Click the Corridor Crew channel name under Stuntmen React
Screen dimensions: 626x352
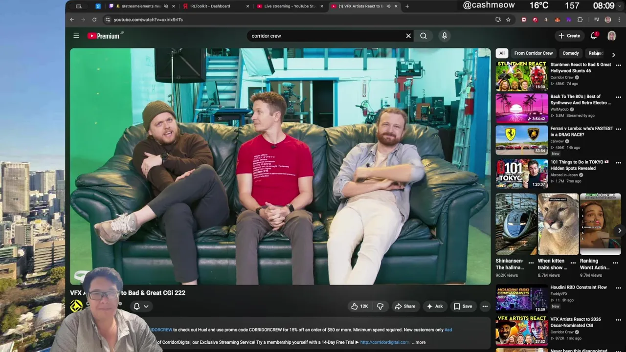coord(562,77)
